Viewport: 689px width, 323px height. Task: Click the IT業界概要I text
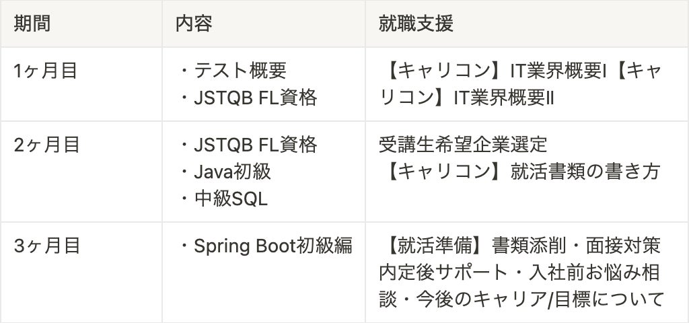(558, 71)
